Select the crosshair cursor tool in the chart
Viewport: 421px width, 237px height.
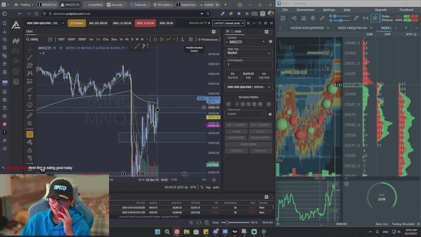(x=30, y=49)
